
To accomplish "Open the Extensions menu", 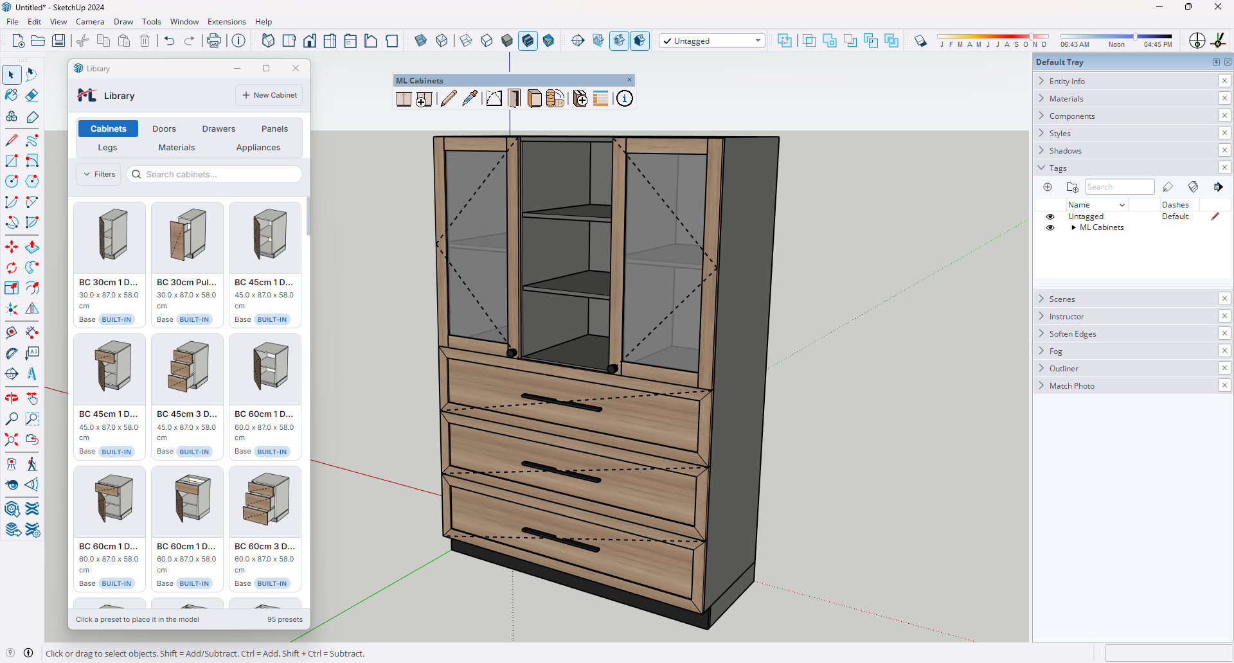I will [x=226, y=21].
